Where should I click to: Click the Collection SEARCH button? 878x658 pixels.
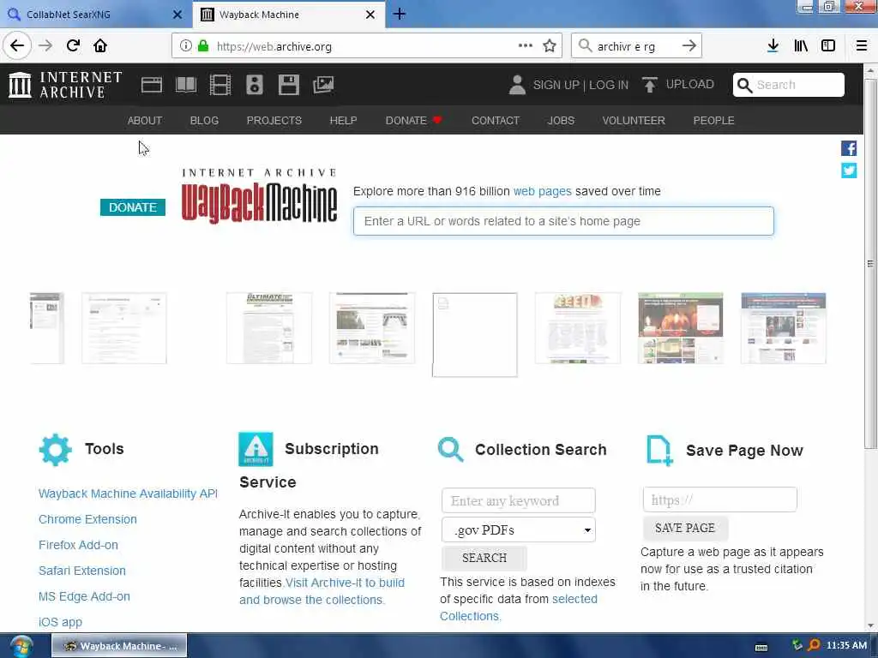click(484, 558)
